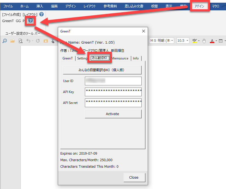This screenshot has height=189, width=226.
Task: Apply the yellow text highlight color
Action: [x=194, y=41]
